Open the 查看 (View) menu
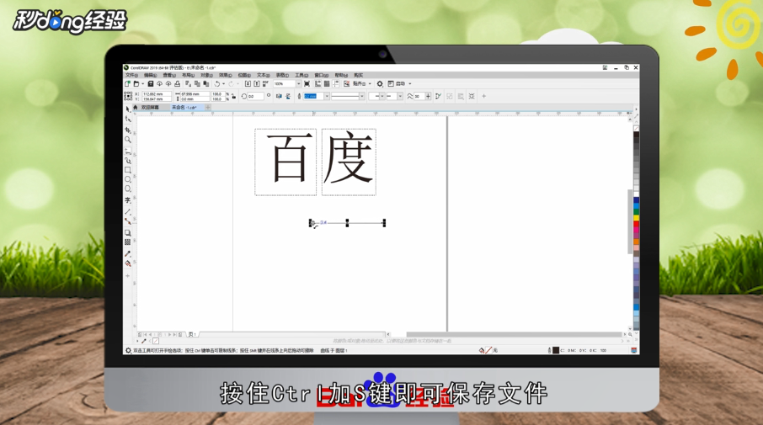Image resolution: width=763 pixels, height=425 pixels. (x=169, y=76)
